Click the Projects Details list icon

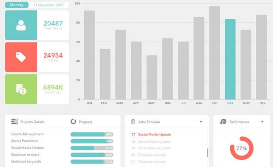point(15,122)
